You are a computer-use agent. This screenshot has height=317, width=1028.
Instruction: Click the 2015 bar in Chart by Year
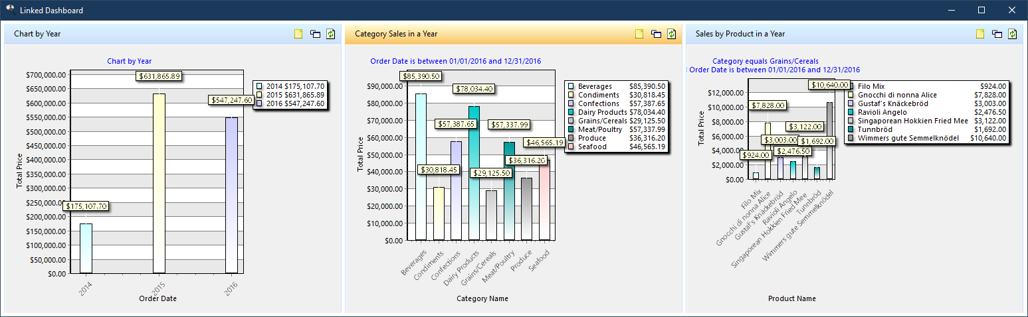[x=159, y=182]
